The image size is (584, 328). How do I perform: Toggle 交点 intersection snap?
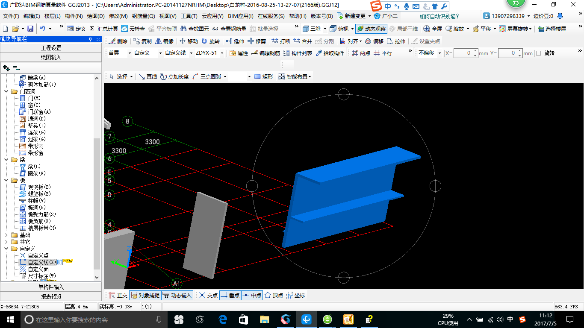(x=208, y=295)
